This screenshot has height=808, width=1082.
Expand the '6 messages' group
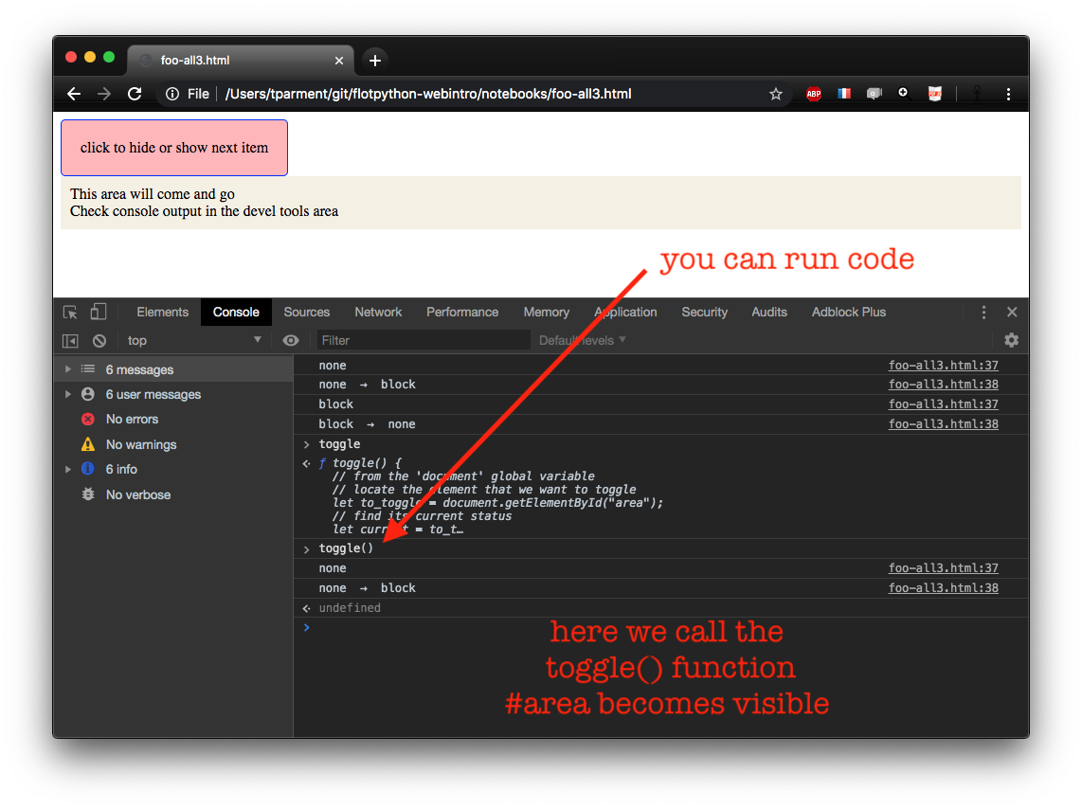pos(68,369)
